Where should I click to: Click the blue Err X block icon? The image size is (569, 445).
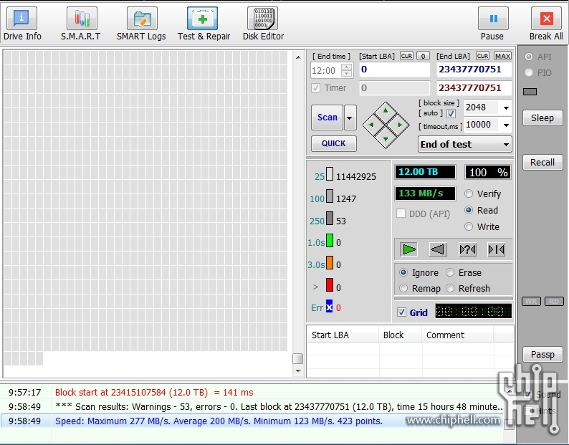pos(329,305)
